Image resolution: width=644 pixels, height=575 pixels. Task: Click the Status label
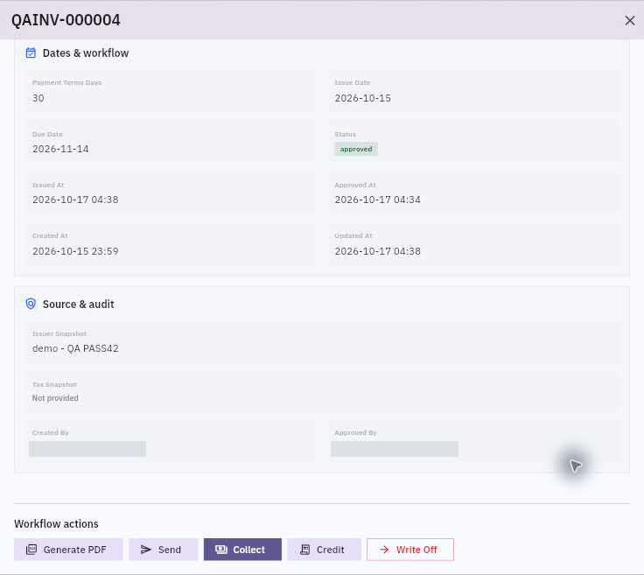pyautogui.click(x=346, y=134)
